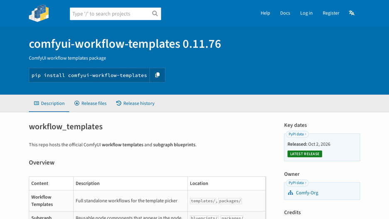The image size is (389, 219).
Task: Click the LATEST RELEASE badge
Action: coord(305,154)
